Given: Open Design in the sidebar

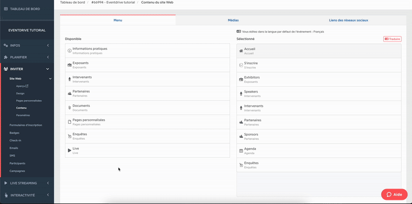Looking at the screenshot, I should [20, 94].
